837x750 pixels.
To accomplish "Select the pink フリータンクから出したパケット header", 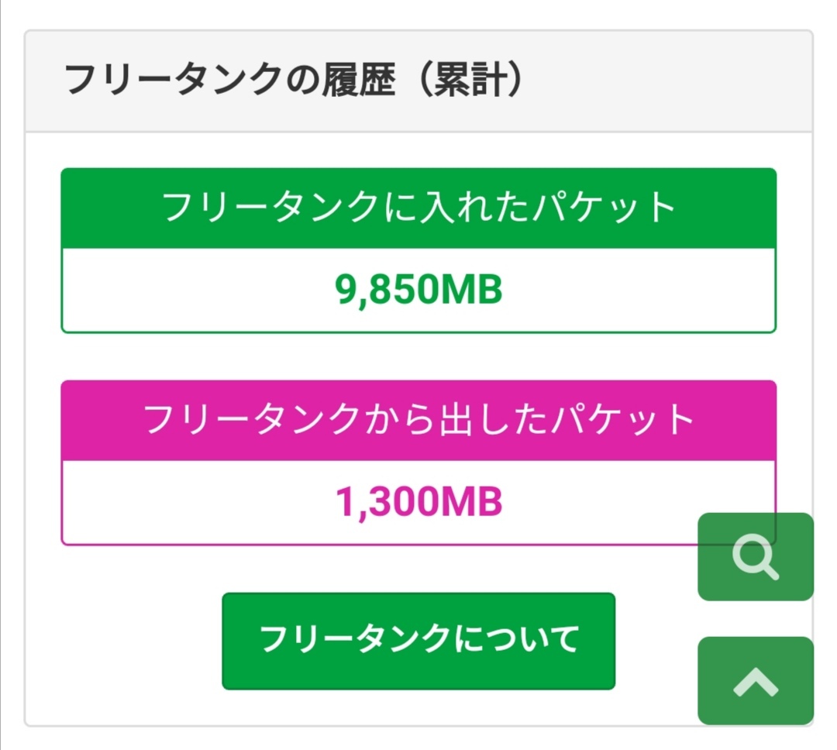I will pos(418,421).
